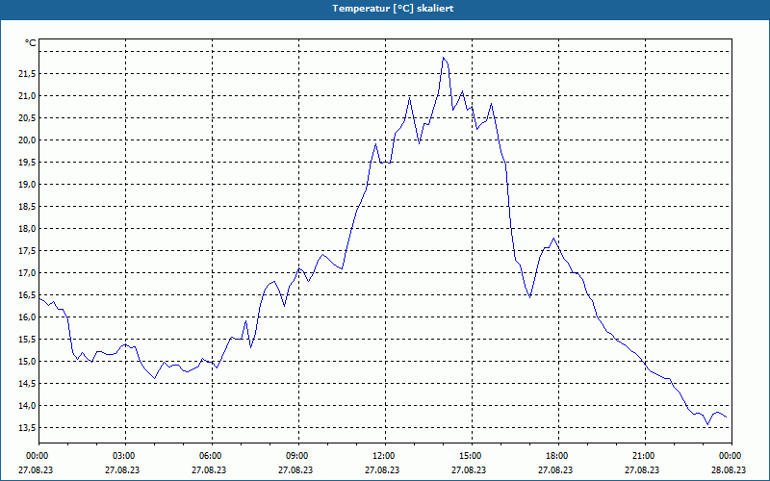
Task: Click the 18:00 time axis label
Action: [x=555, y=456]
